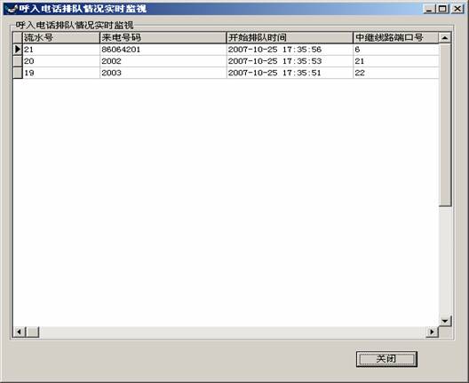This screenshot has width=469, height=383.
Task: Maximize the call queue monitor window
Action: 442,9
